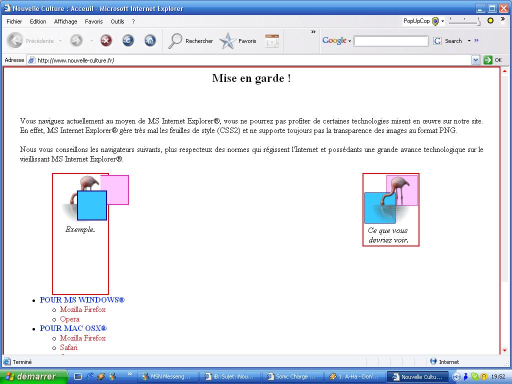
Task: Click the page icon in address bar
Action: [x=31, y=60]
